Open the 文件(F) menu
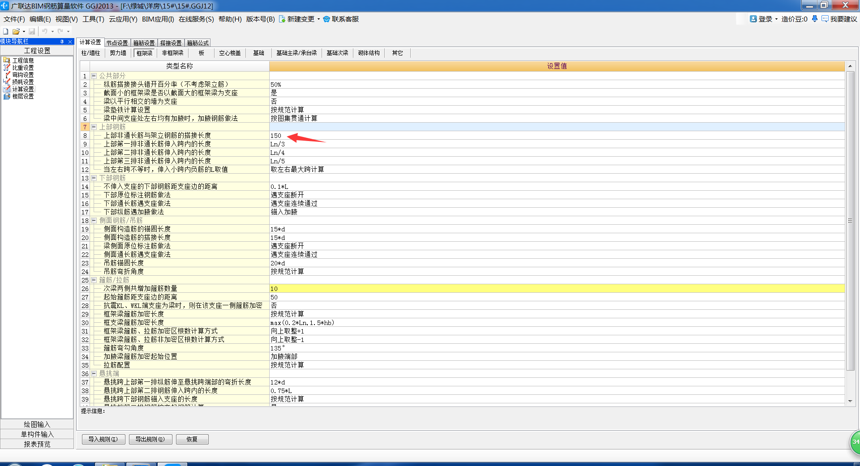860x466 pixels. (x=14, y=19)
